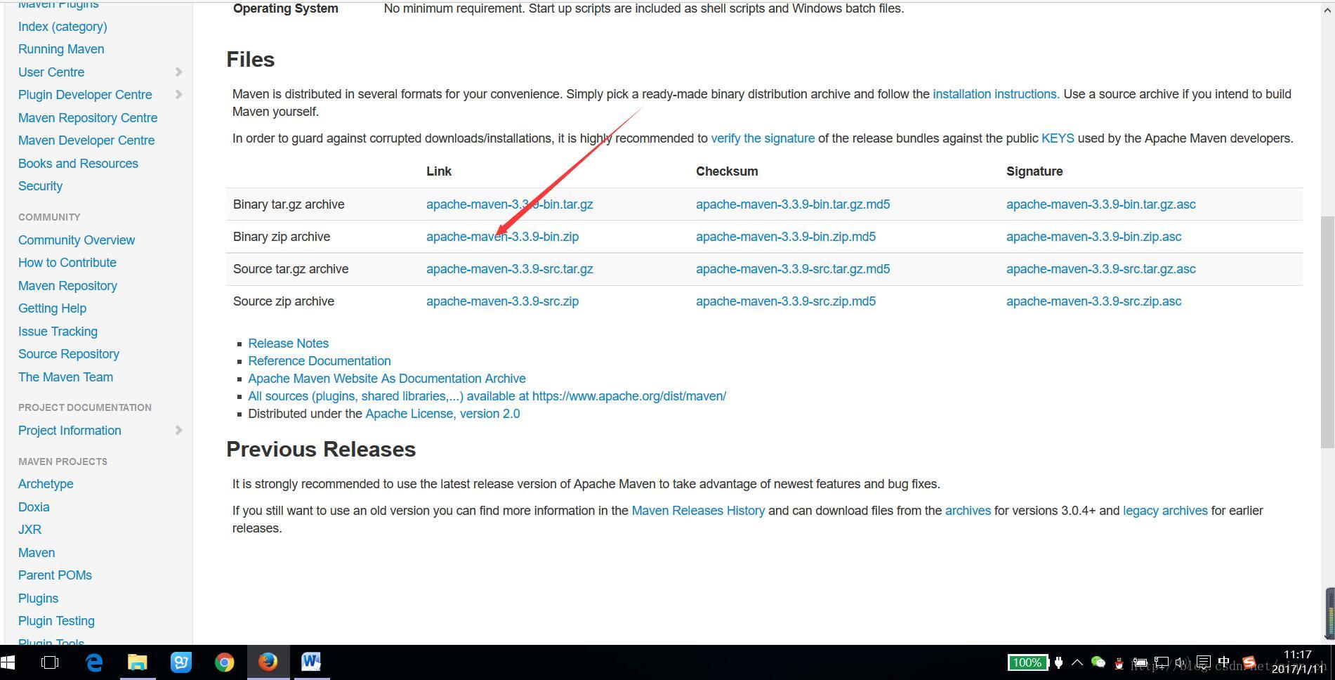Image resolution: width=1335 pixels, height=680 pixels.
Task: Open the Windows Start menu
Action: click(x=8, y=662)
